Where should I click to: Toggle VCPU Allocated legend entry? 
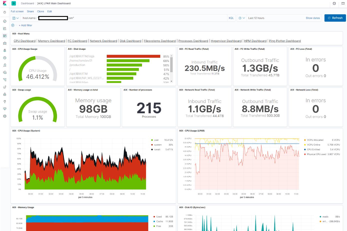pyautogui.click(x=315, y=140)
